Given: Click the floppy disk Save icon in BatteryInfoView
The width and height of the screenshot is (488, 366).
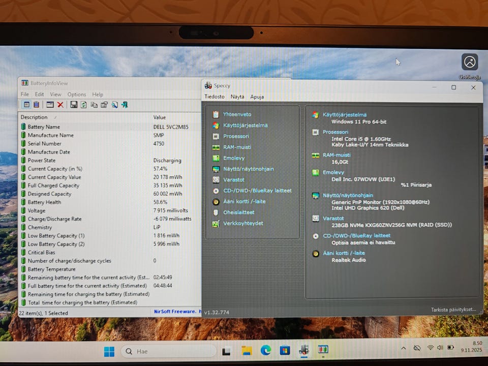Looking at the screenshot, I should pyautogui.click(x=74, y=105).
